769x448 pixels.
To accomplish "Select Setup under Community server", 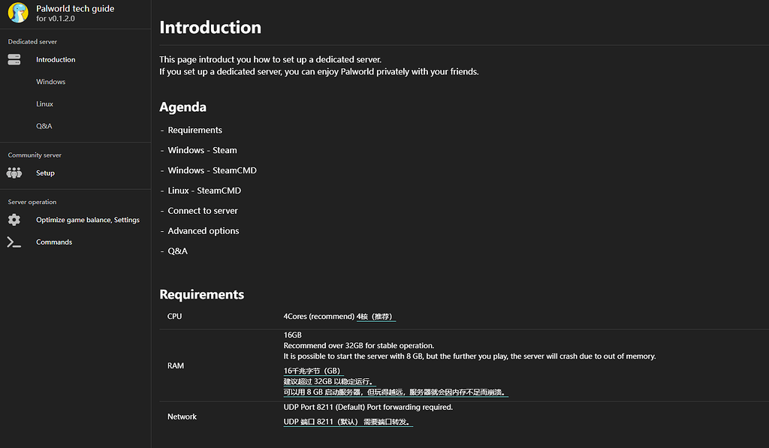I will [x=45, y=173].
